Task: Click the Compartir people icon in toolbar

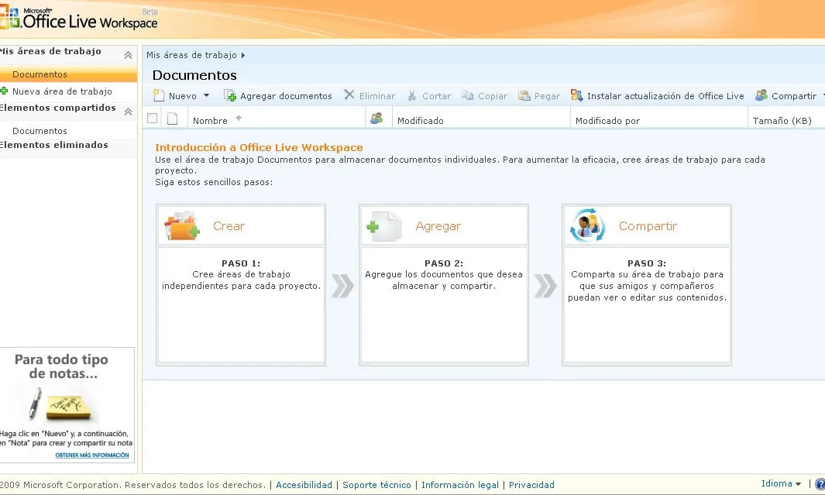Action: click(761, 95)
